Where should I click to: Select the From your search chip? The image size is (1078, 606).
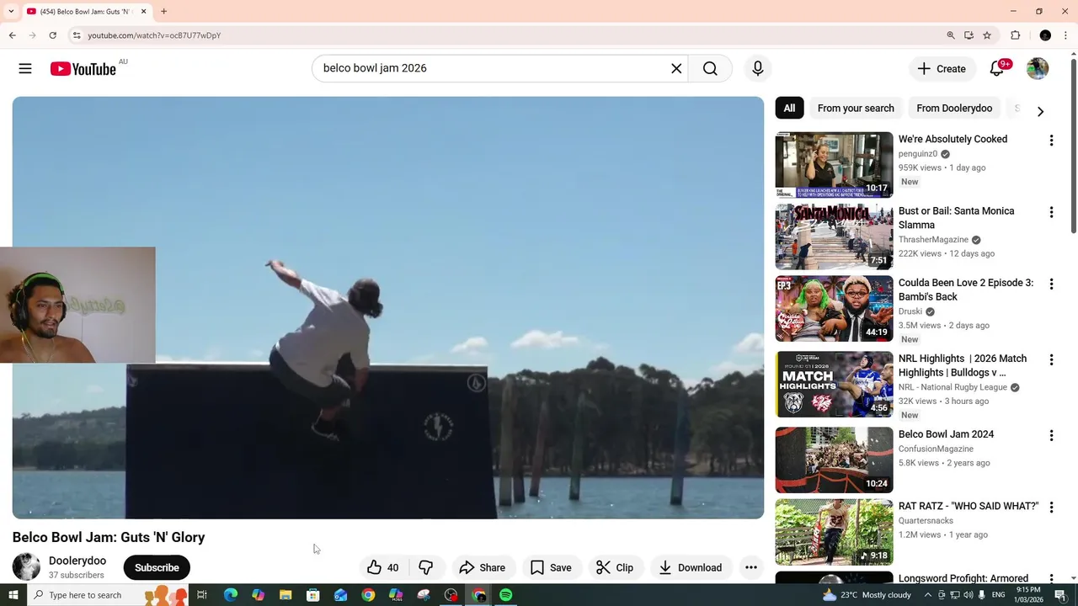click(856, 108)
